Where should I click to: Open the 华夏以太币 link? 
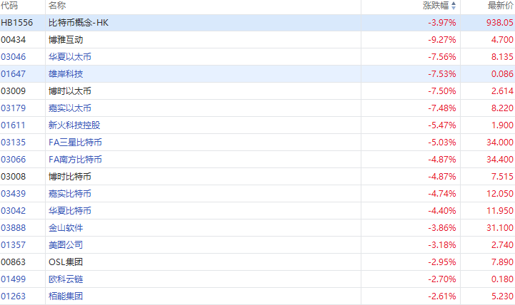pyautogui.click(x=70, y=57)
